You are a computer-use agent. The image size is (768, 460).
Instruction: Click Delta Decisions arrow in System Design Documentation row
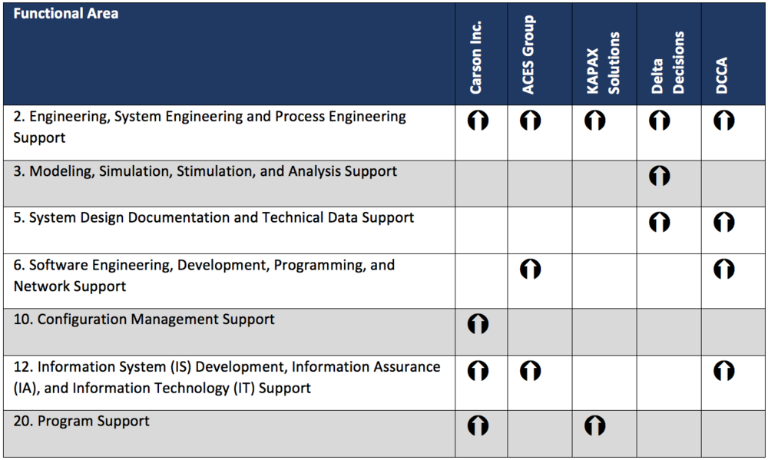click(659, 222)
